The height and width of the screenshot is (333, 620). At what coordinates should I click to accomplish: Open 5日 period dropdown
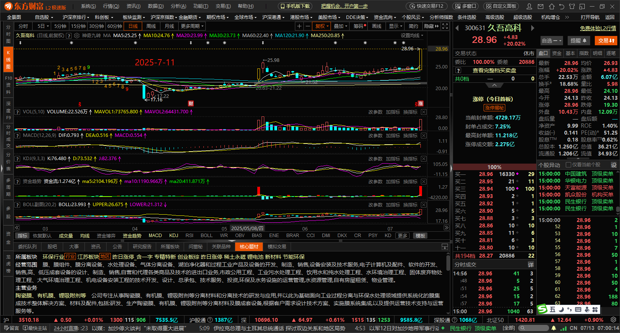tap(43, 26)
